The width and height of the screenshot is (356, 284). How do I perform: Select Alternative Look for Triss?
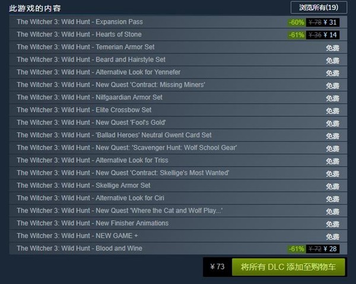178,160
